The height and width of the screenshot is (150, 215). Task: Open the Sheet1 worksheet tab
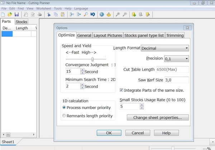click(x=8, y=142)
